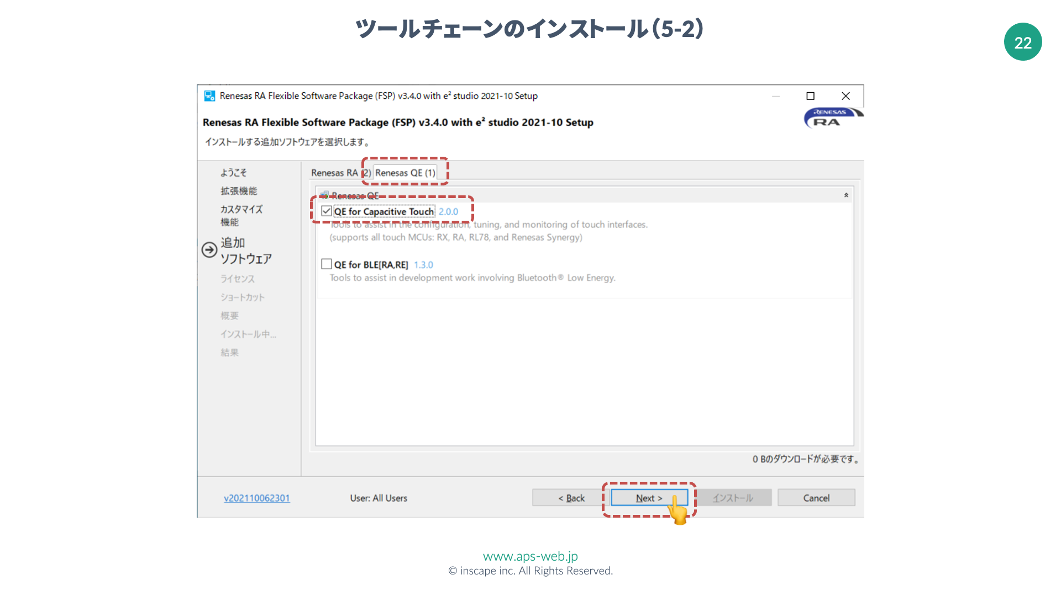This screenshot has height=596, width=1061.
Task: Click the current-step arrow icon
Action: tap(209, 250)
